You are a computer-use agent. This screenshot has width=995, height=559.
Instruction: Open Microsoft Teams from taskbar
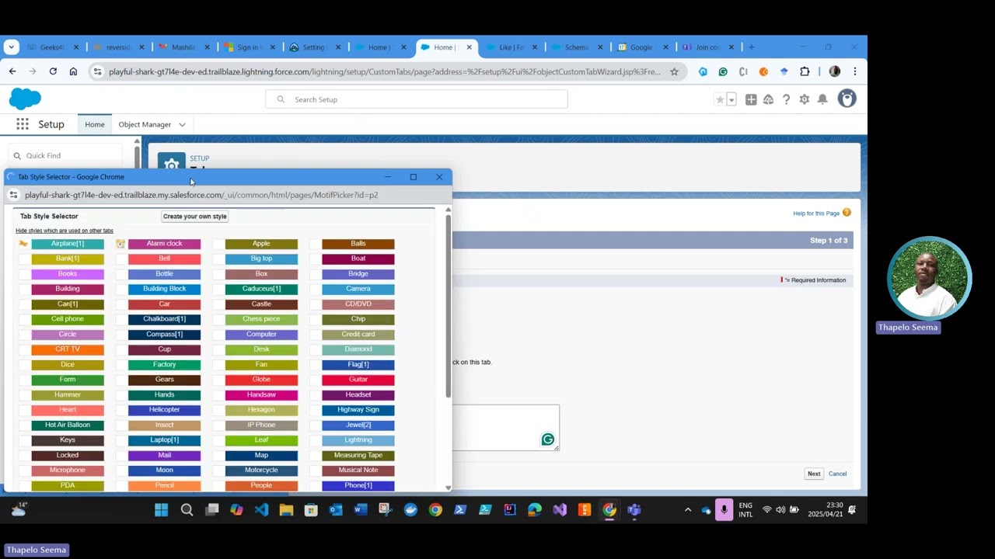(634, 510)
